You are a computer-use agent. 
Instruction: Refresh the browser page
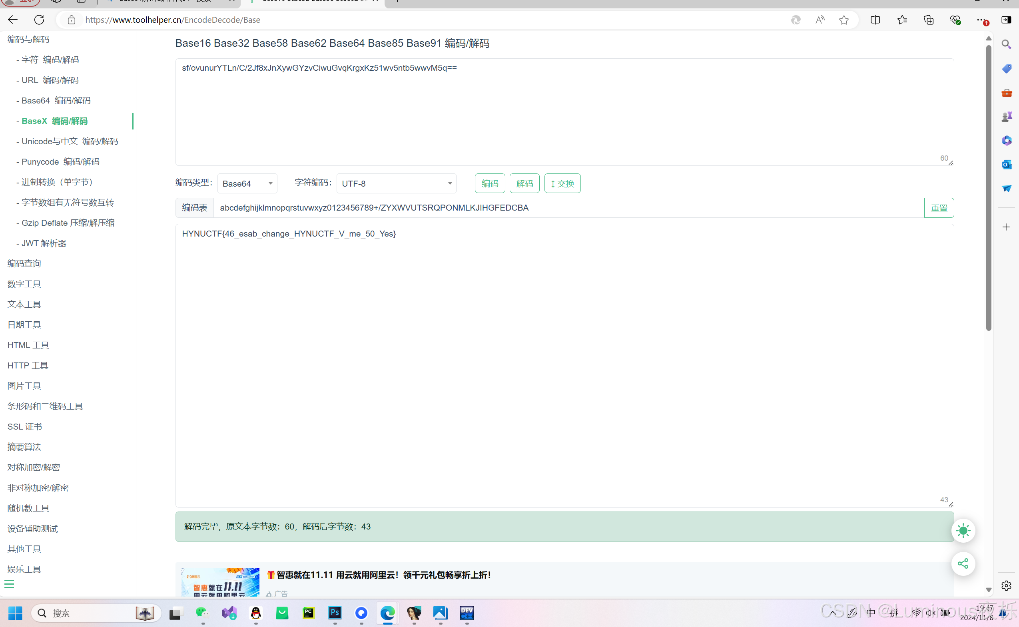coord(39,20)
